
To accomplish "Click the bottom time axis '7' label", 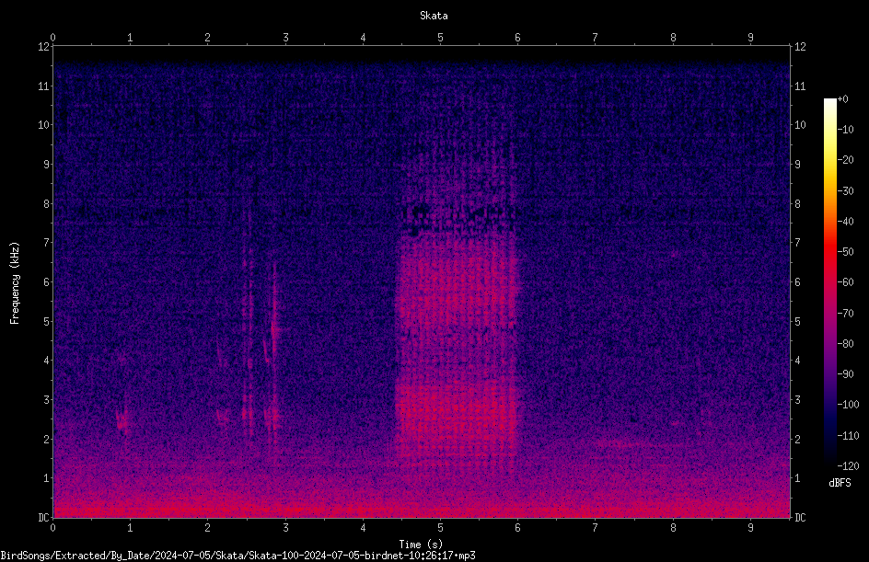I will [x=596, y=528].
